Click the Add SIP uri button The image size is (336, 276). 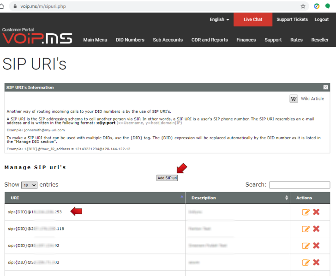click(167, 178)
